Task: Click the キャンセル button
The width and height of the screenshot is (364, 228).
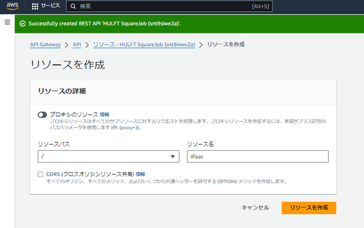Action: tap(255, 207)
